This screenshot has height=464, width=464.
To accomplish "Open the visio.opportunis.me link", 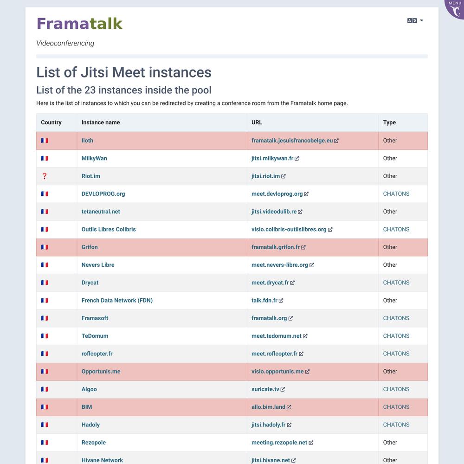I will (277, 371).
